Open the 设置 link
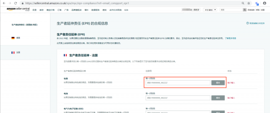Image resolution: width=270 pixels, height=113 pixels. (263, 10)
